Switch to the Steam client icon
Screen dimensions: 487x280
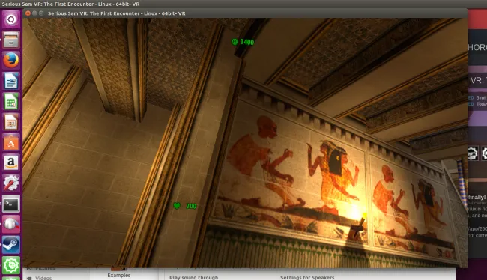click(11, 245)
